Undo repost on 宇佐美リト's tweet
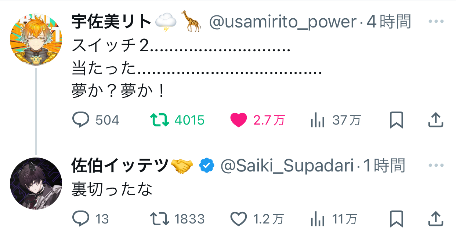456x244 pixels. (x=160, y=120)
